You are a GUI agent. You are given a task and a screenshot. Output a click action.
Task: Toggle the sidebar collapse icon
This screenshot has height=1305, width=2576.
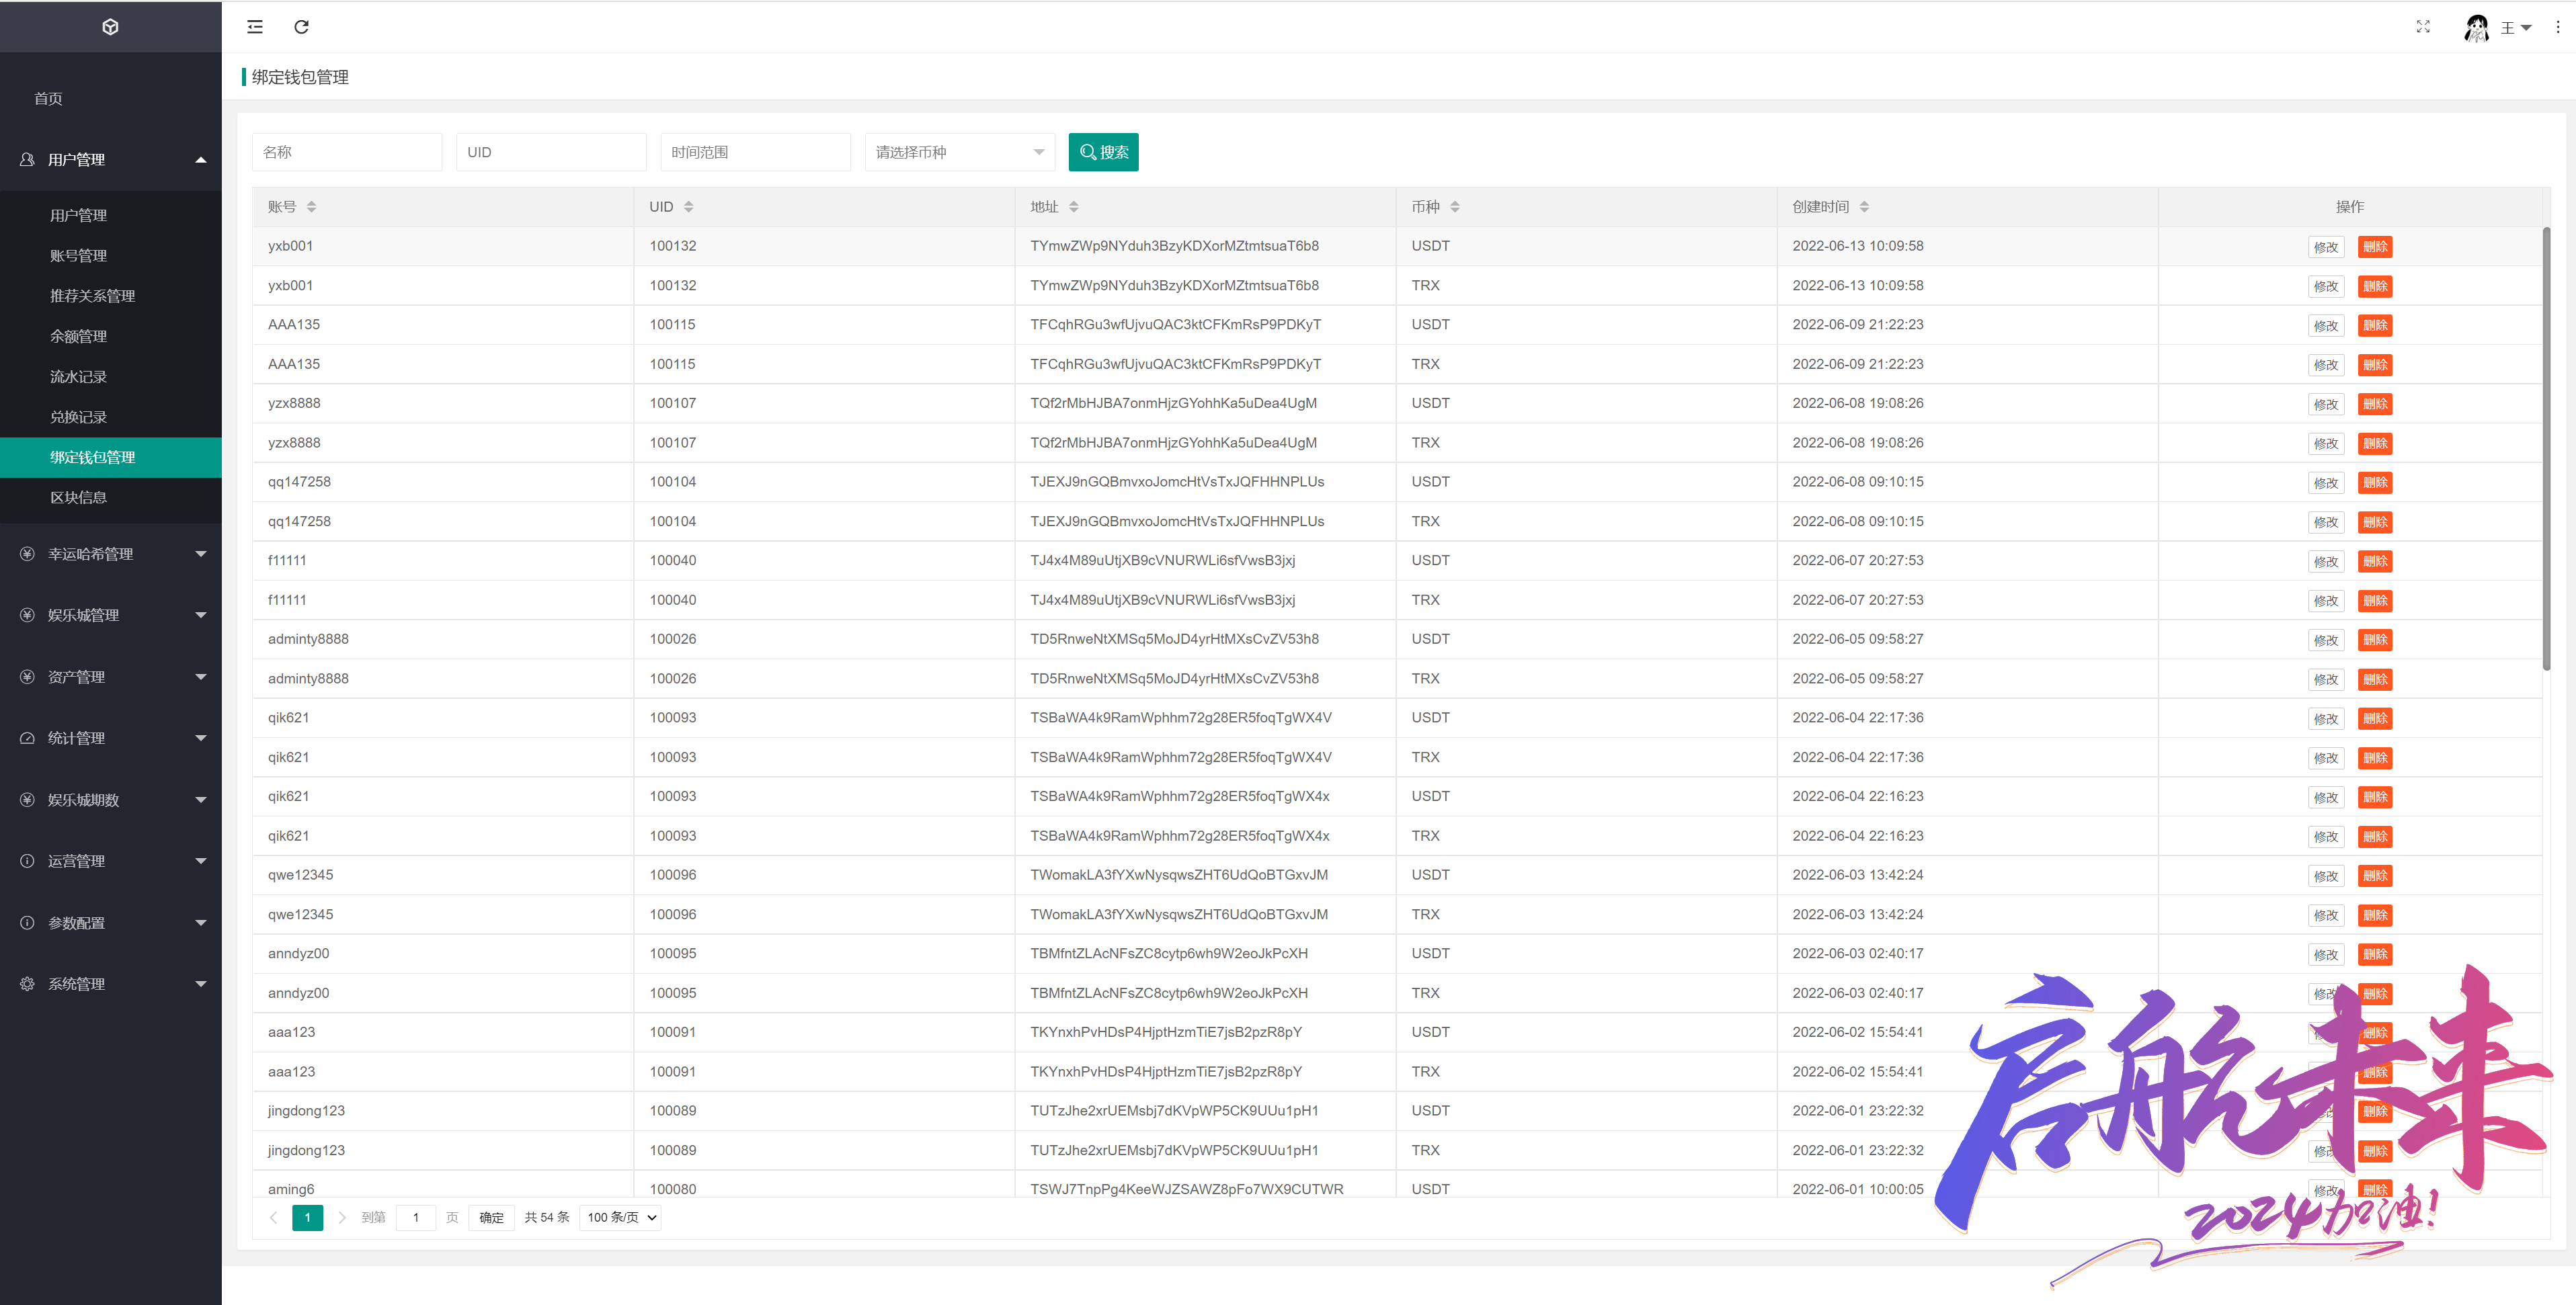[255, 27]
